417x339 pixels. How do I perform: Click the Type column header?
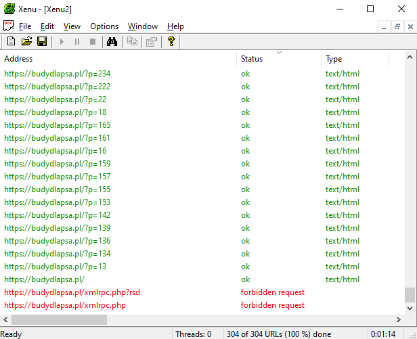point(355,59)
